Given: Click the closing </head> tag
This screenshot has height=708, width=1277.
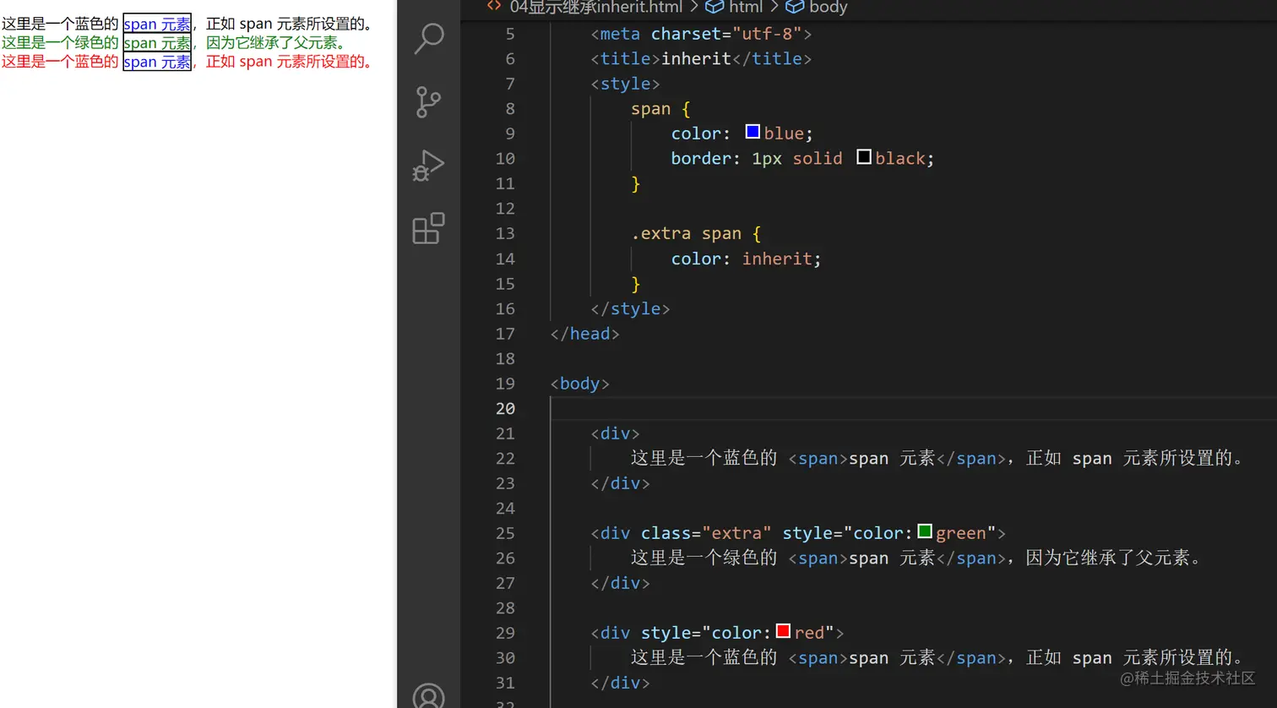Looking at the screenshot, I should tap(584, 334).
